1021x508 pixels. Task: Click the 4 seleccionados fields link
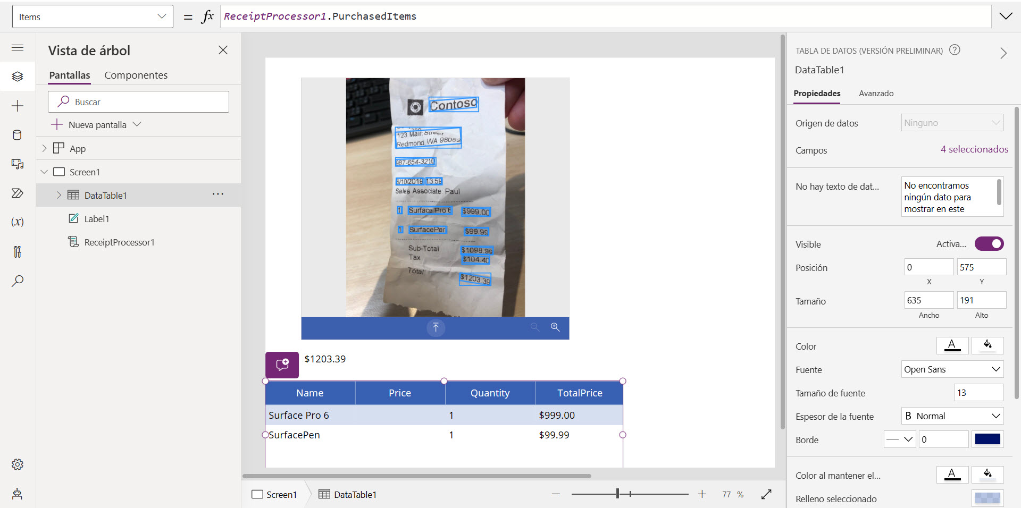click(x=974, y=149)
